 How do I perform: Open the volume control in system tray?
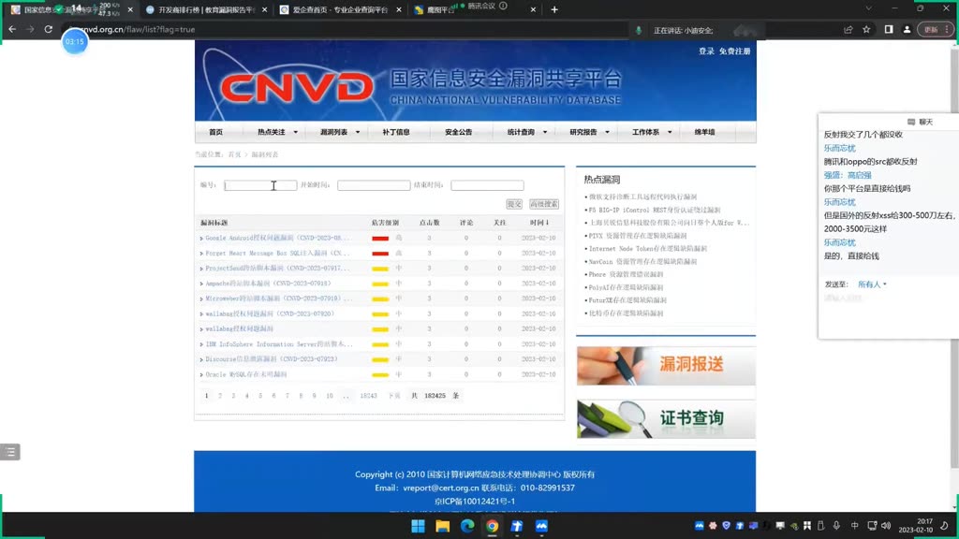coord(886,526)
